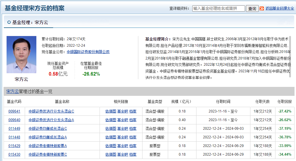
Task: Open 档案 for fund 015429
Action: pyautogui.click(x=133, y=146)
